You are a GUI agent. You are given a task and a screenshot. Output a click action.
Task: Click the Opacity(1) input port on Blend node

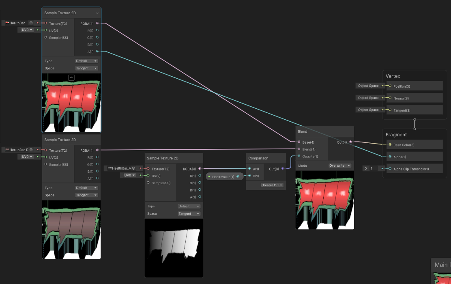tap(299, 156)
